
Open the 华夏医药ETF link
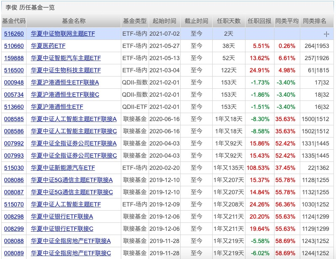[x=48, y=46]
